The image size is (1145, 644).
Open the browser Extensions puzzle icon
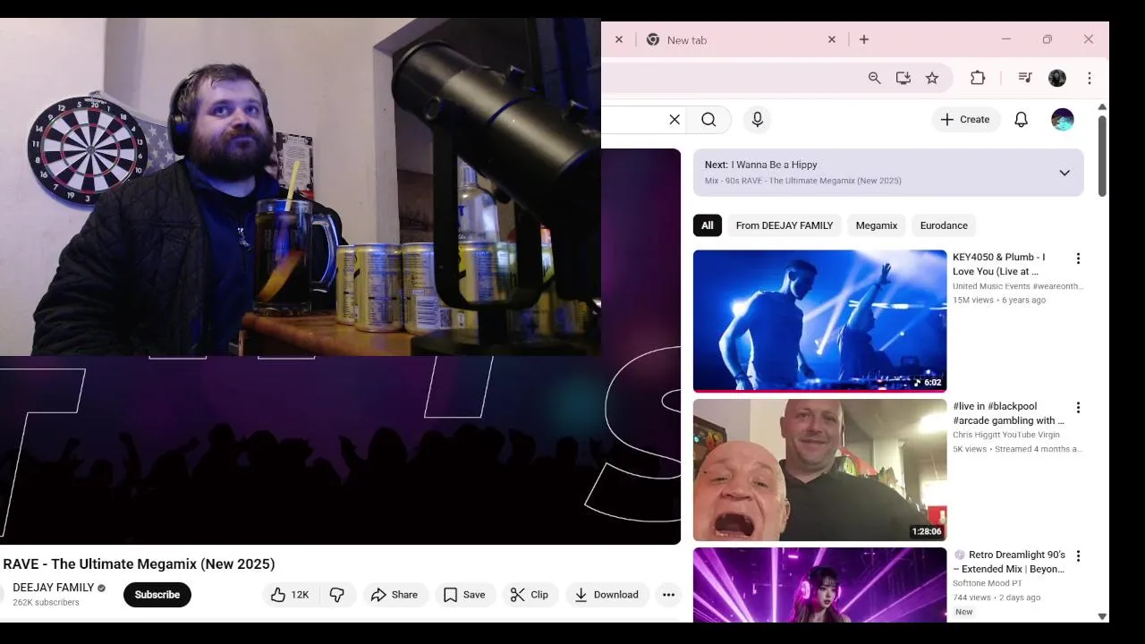click(x=978, y=78)
